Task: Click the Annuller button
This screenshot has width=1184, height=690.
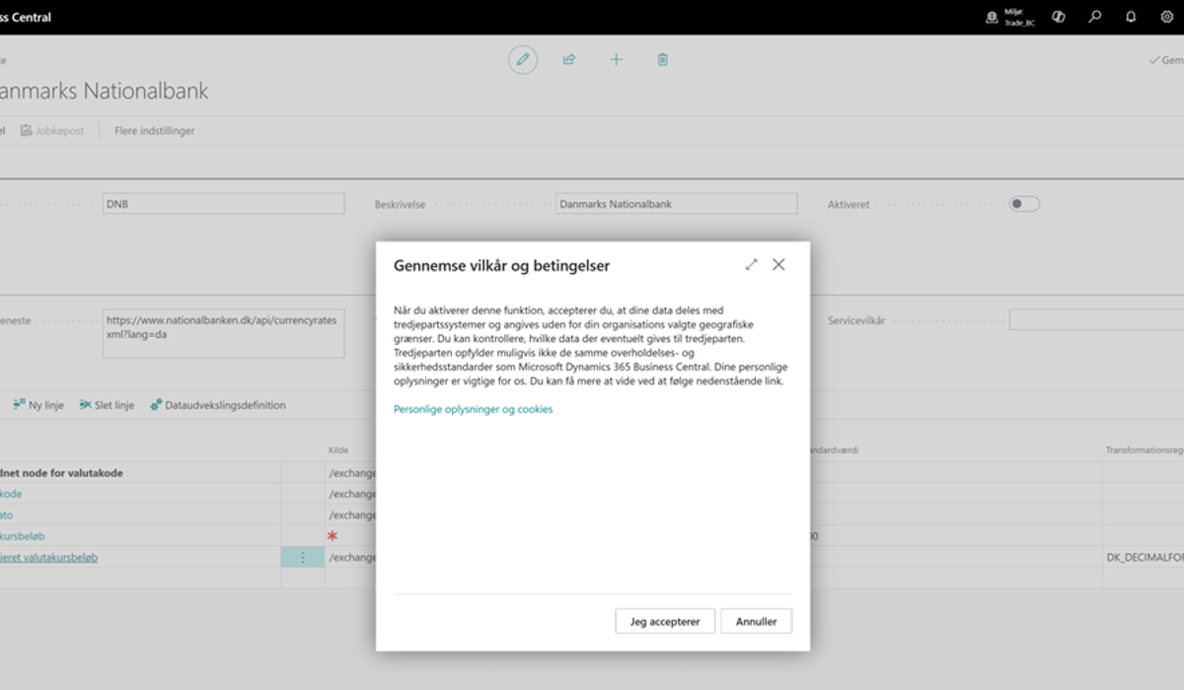Action: point(756,621)
